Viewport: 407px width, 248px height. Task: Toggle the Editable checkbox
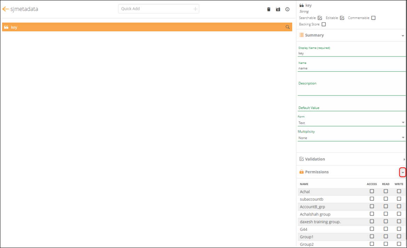[342, 18]
